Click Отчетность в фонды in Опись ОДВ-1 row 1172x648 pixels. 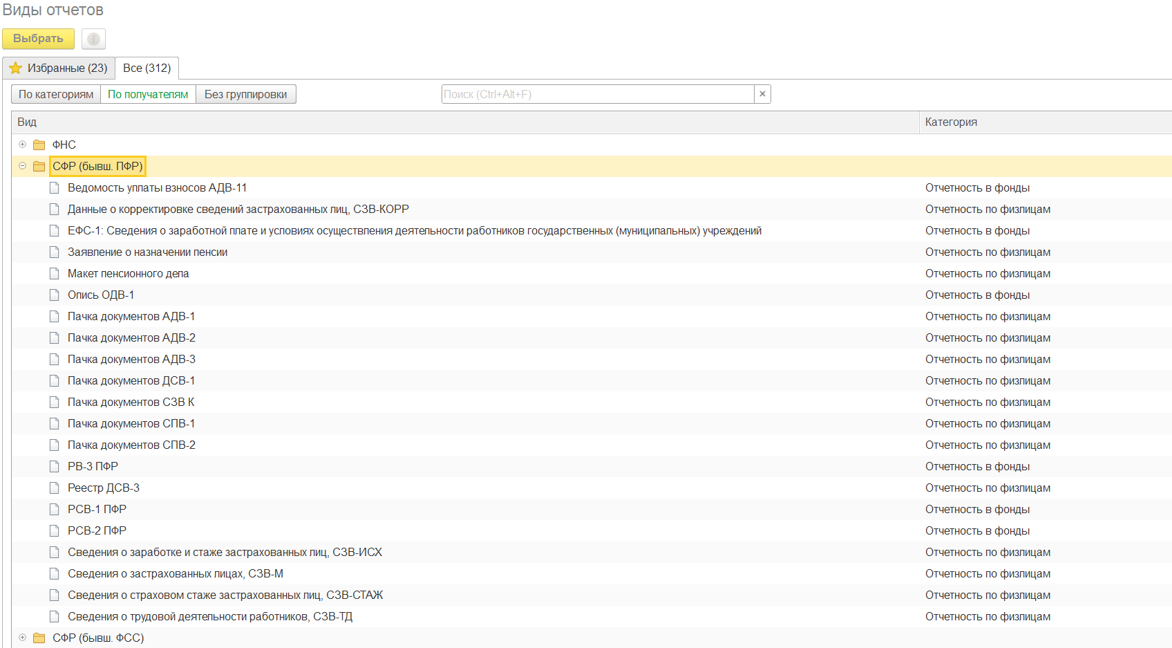978,295
